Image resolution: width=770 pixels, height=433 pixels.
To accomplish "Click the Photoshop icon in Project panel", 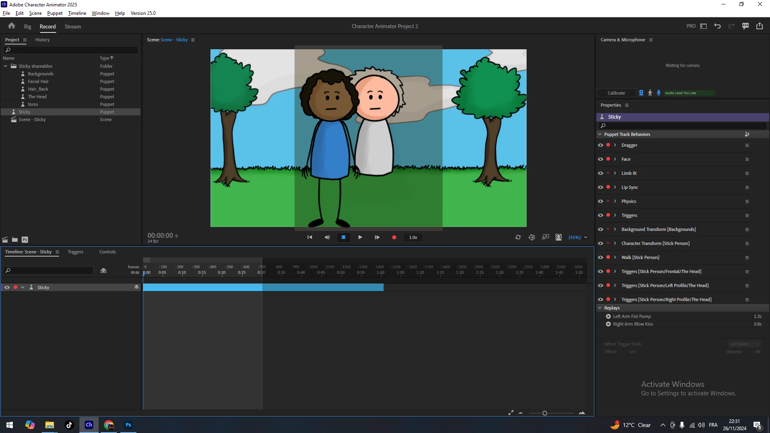I will (25, 240).
